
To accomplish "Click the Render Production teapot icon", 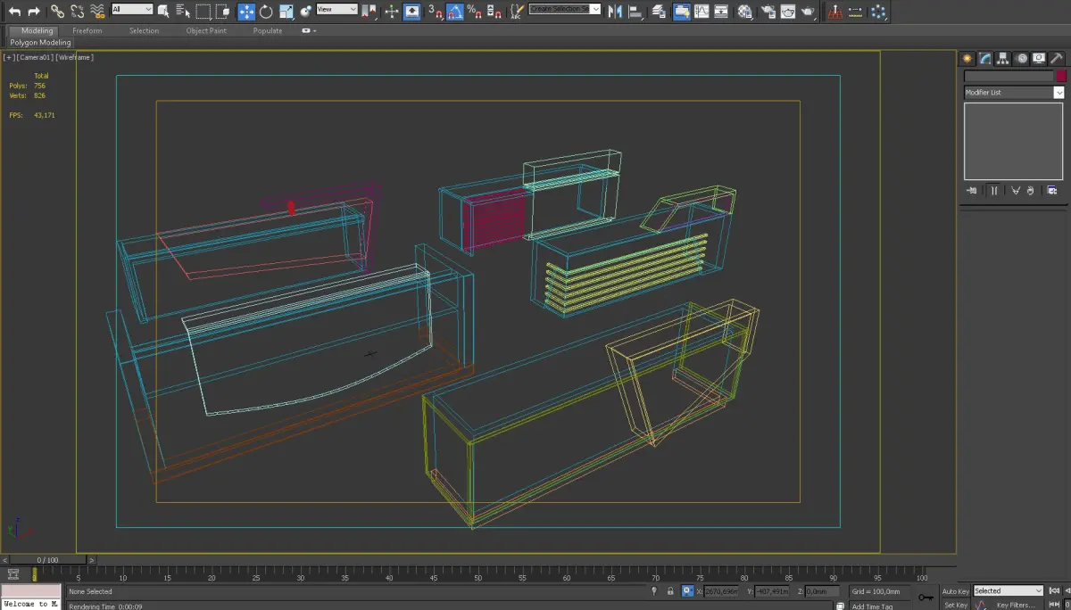I will tap(808, 12).
